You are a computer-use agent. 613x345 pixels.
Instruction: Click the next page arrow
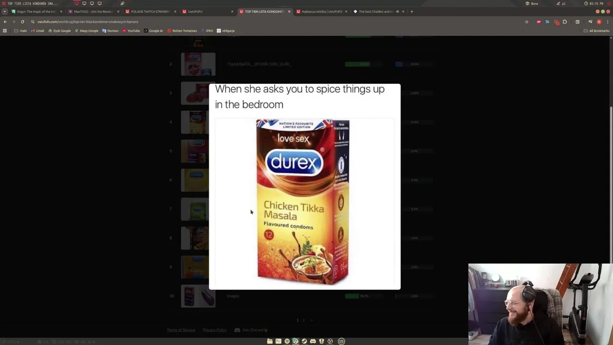[x=311, y=320]
